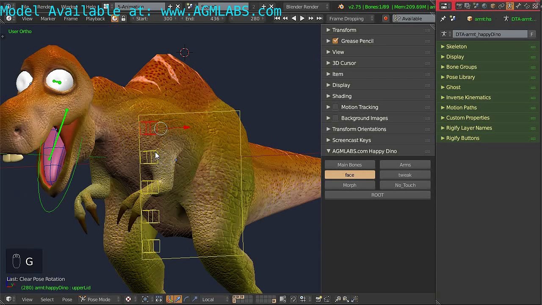This screenshot has width=542, height=305.
Task: Toggle the face bone layer button
Action: (350, 175)
